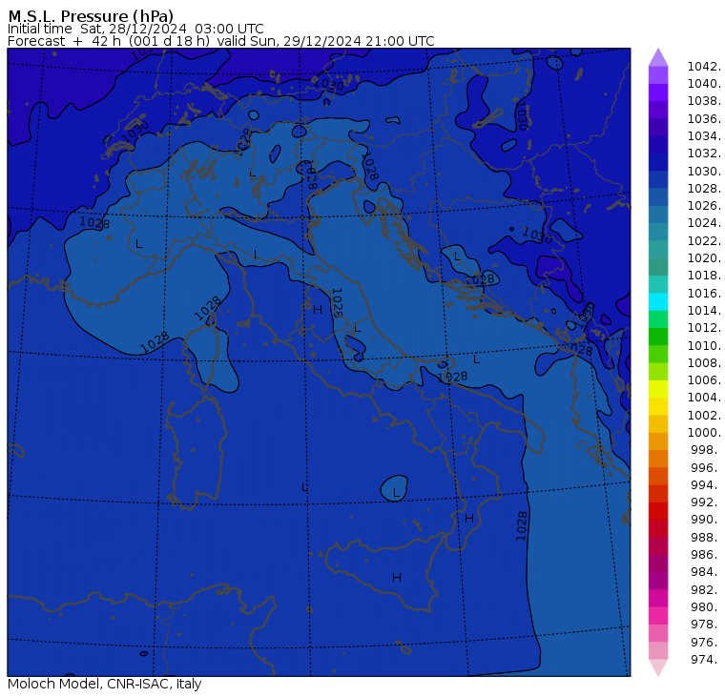Viewport: 725px width, 697px height.
Task: Click the 'M.S.L. Pressure (hPa)' title
Action: pyautogui.click(x=91, y=16)
